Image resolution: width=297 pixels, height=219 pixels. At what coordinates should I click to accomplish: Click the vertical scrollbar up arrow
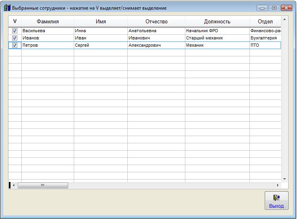tap(285, 19)
